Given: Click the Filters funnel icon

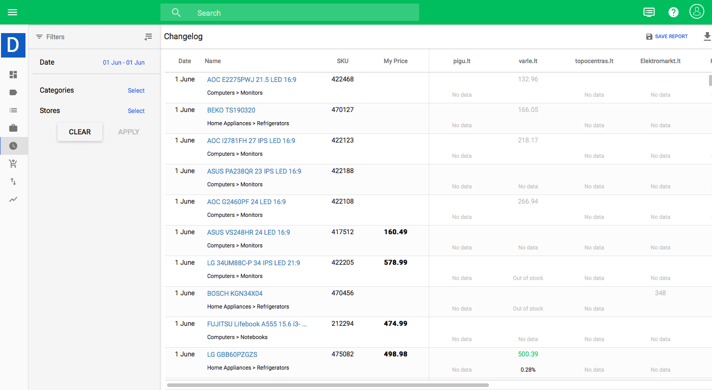Looking at the screenshot, I should (x=39, y=37).
